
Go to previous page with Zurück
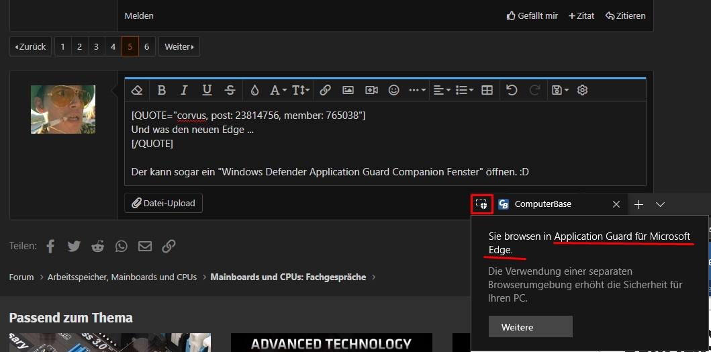pyautogui.click(x=30, y=46)
